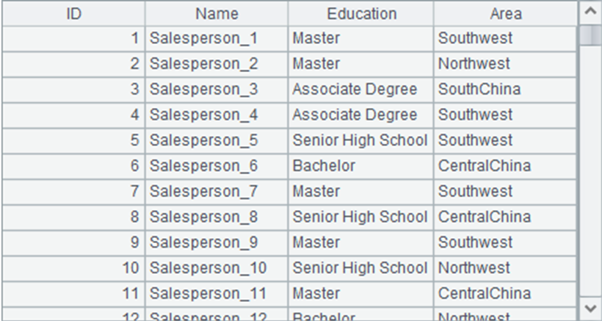Click the Name column header
602x321 pixels.
pyautogui.click(x=217, y=14)
